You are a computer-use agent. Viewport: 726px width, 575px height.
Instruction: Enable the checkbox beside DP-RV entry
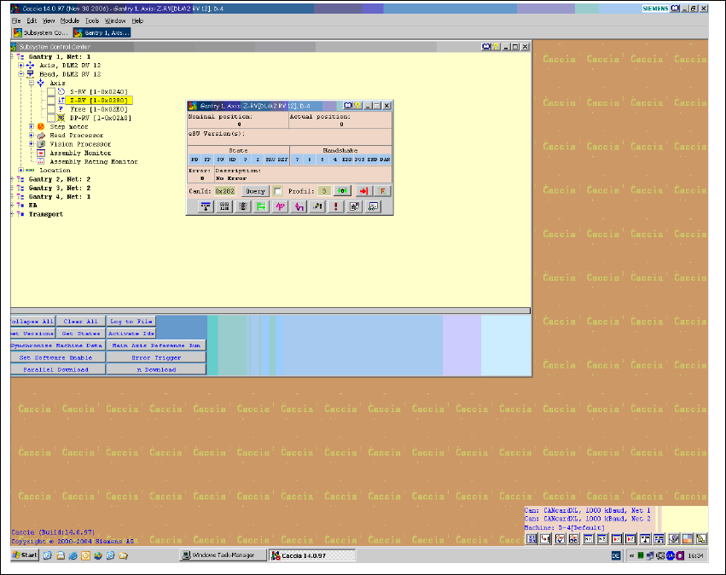(x=51, y=118)
